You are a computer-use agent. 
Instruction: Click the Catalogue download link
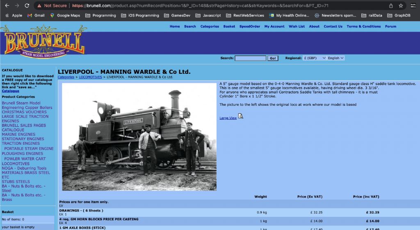[10, 91]
